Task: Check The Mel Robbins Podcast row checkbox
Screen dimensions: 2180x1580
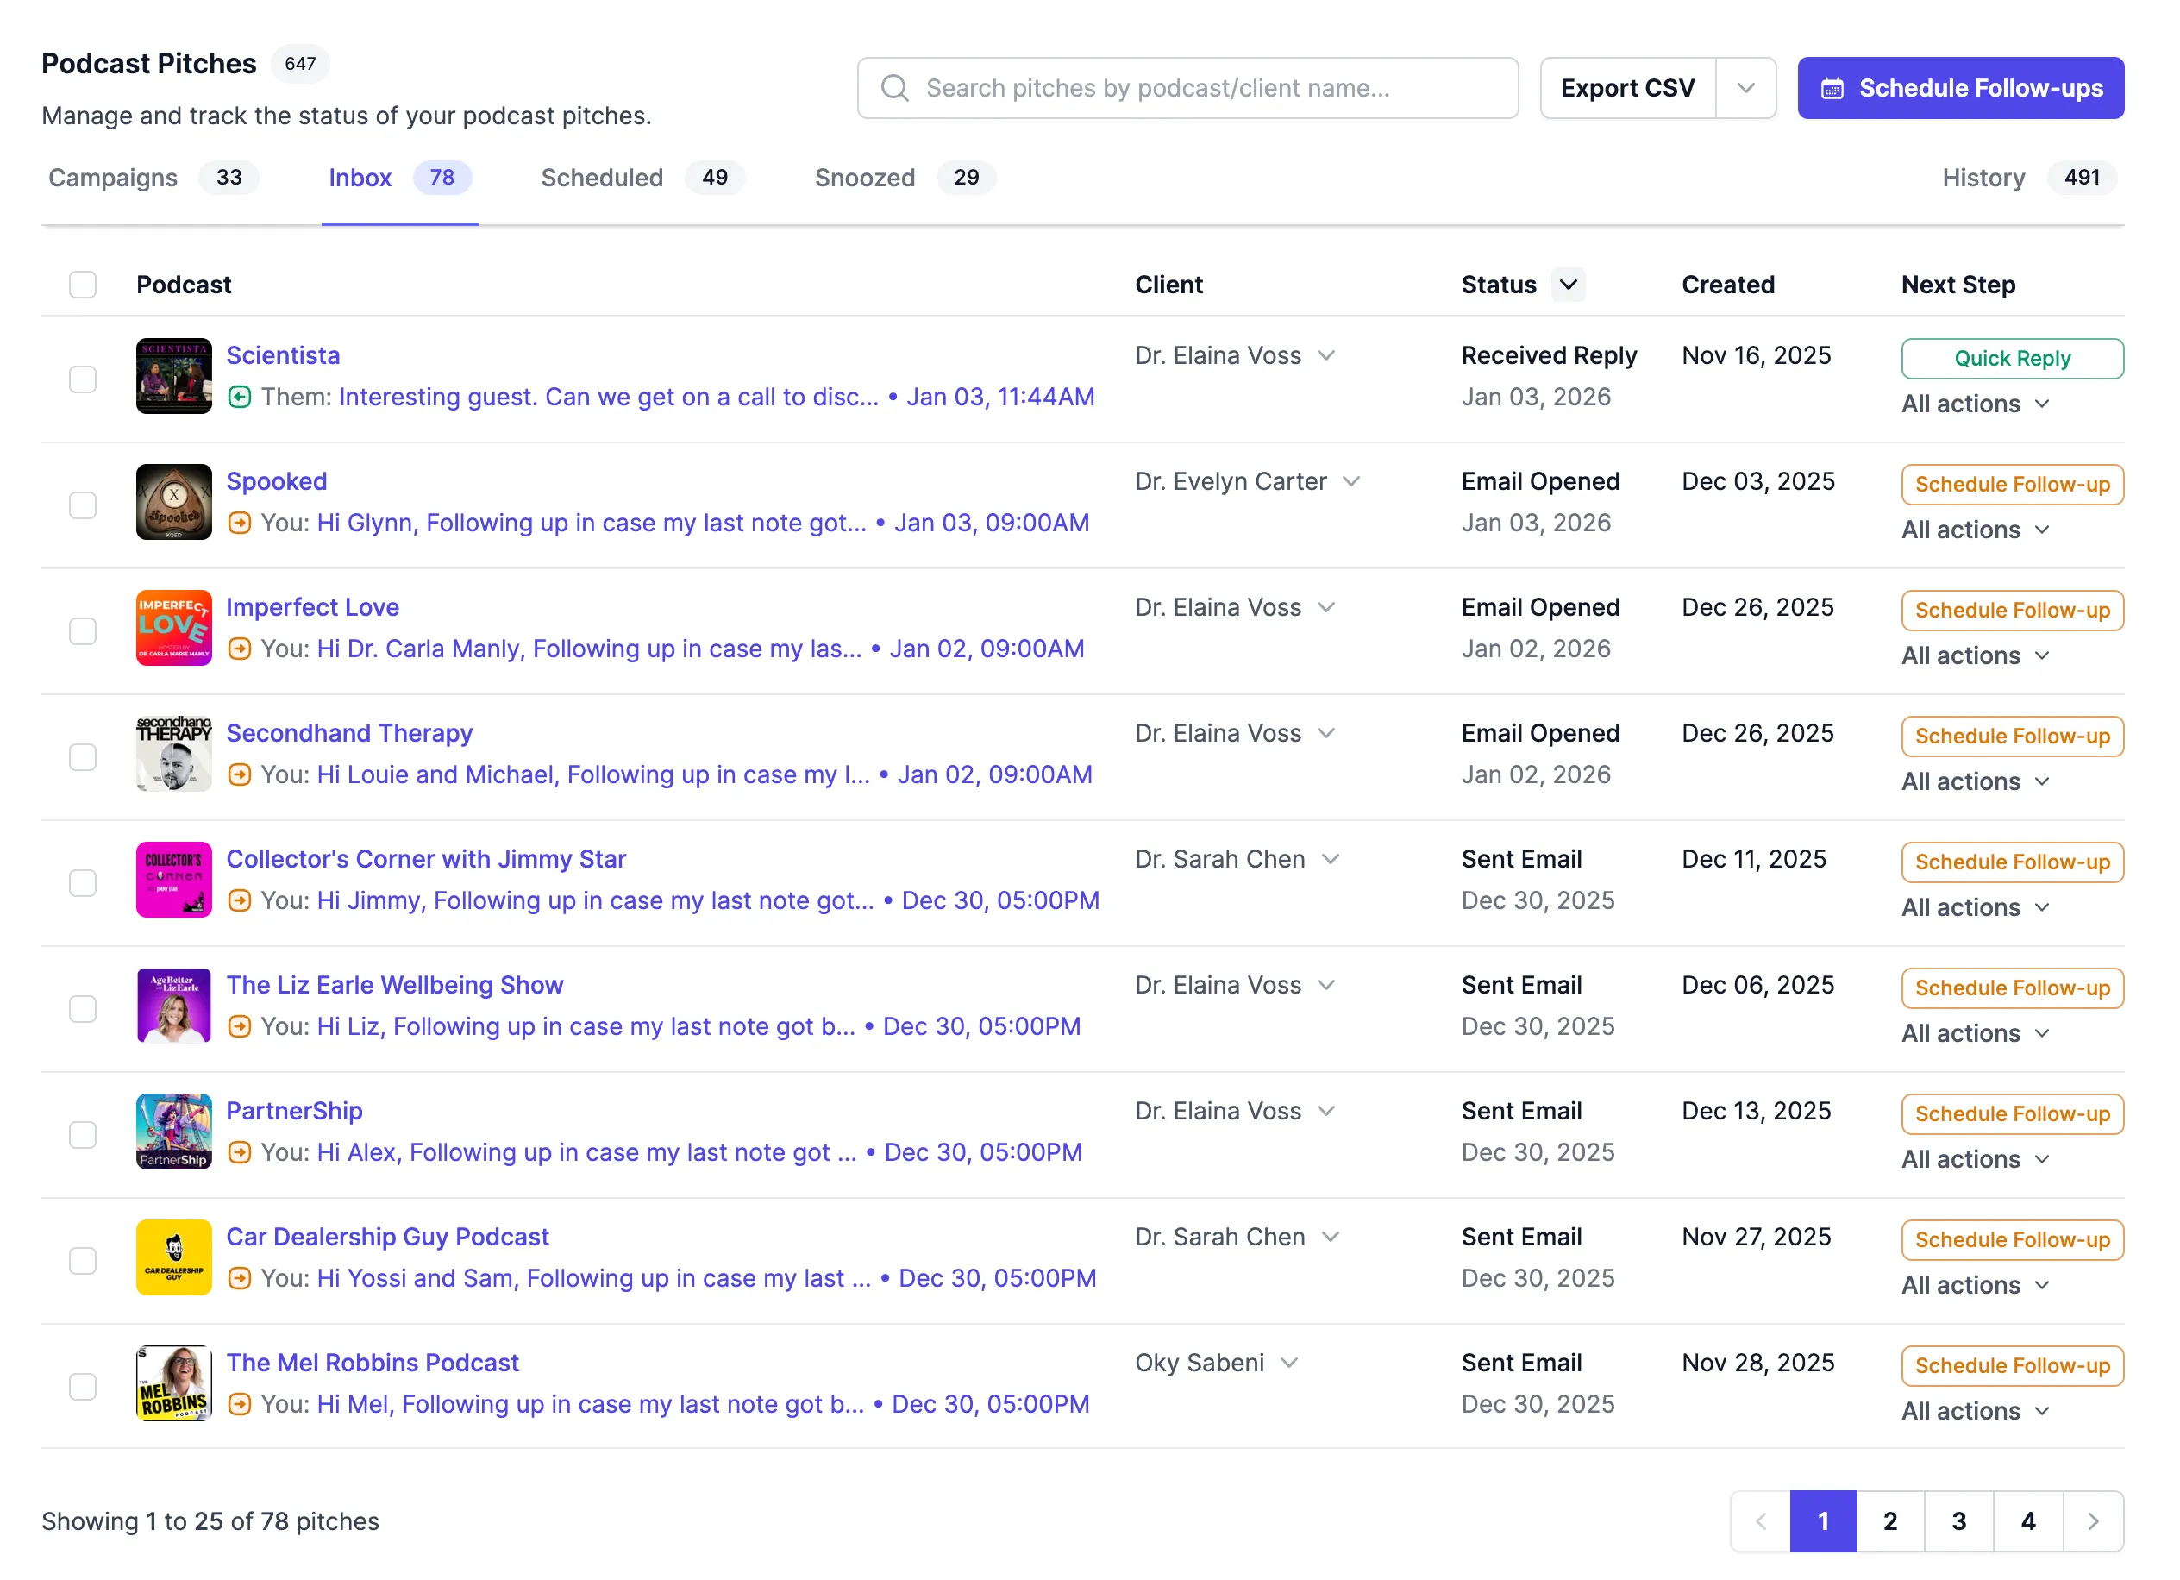Action: click(x=83, y=1386)
